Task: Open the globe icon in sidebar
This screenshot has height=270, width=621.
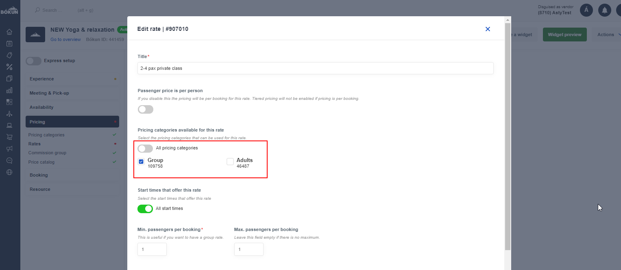Action: pos(9,172)
